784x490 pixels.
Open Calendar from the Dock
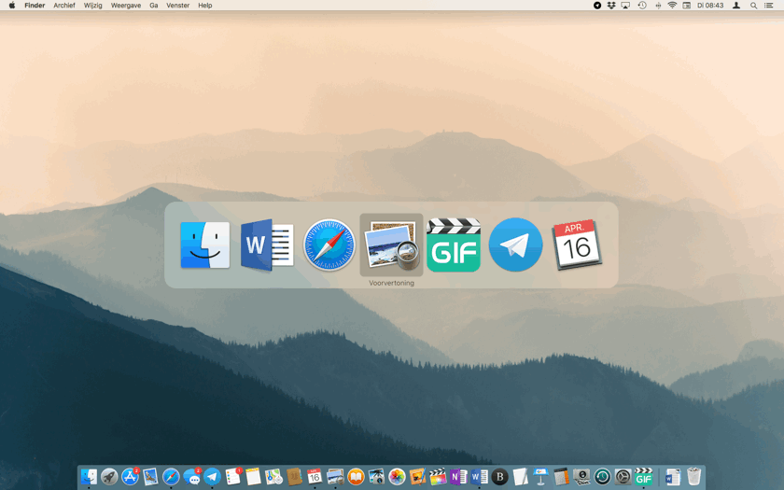pos(315,477)
